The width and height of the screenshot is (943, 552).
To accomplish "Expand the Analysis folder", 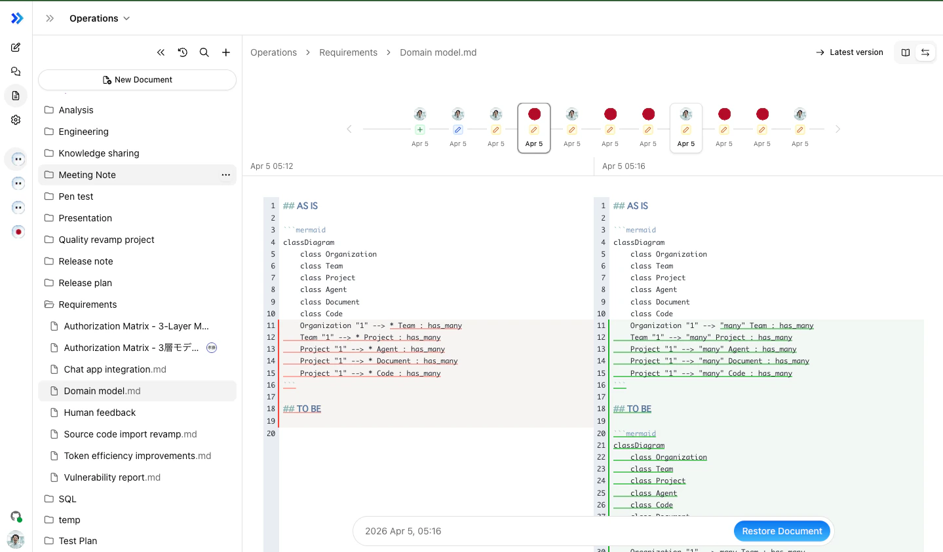I will coord(137,110).
